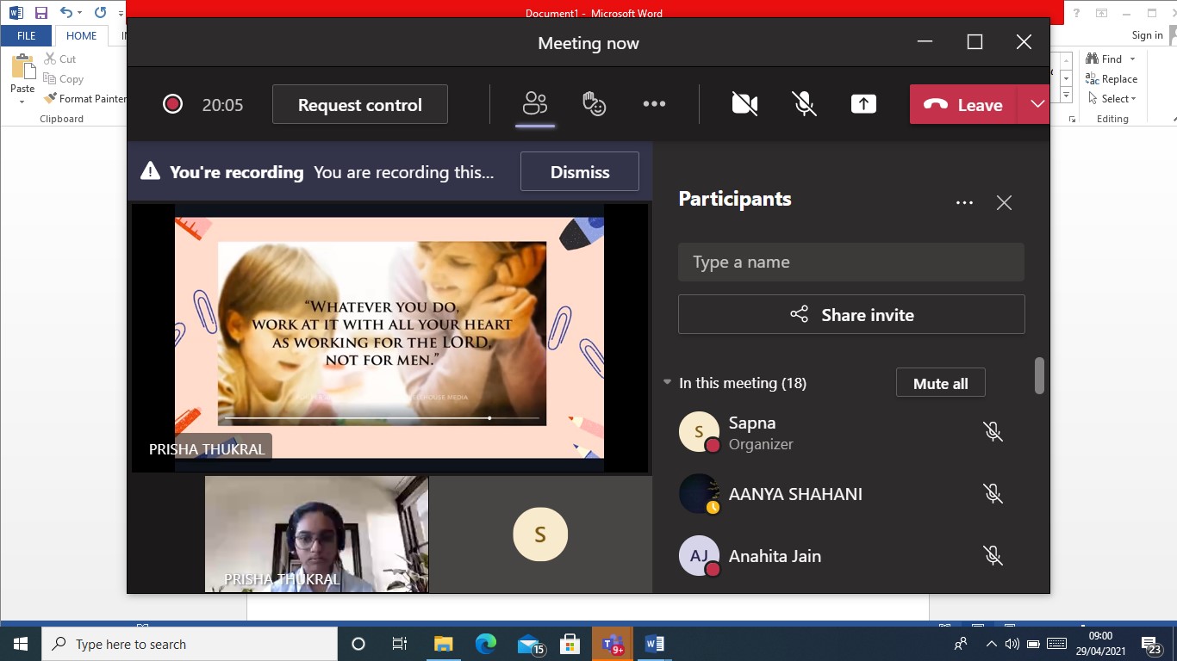Click Copy in Word's Clipboard group

(x=64, y=79)
